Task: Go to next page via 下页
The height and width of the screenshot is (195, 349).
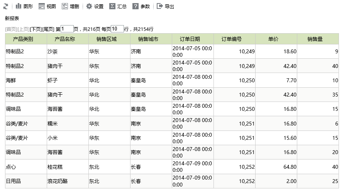Action: point(36,29)
